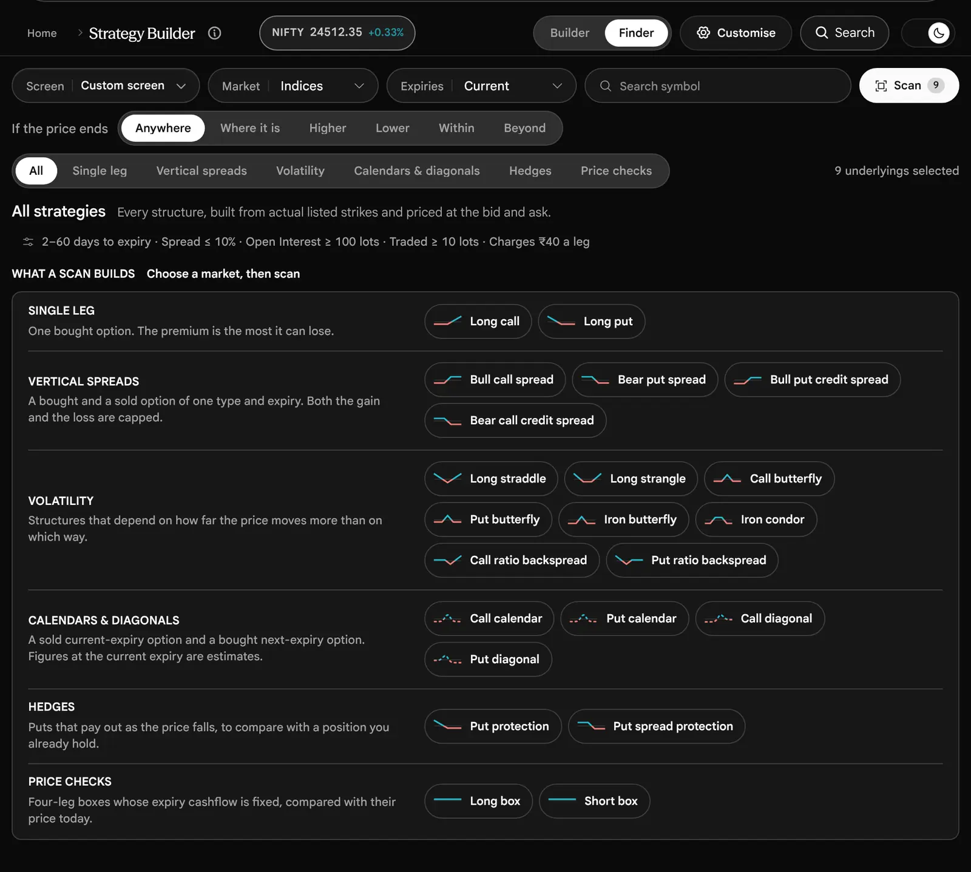
Task: Select the Iron butterfly strategy chip
Action: tap(624, 519)
